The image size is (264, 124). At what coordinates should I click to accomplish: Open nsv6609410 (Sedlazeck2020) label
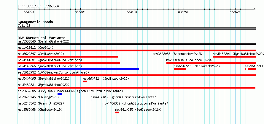click(x=189, y=60)
